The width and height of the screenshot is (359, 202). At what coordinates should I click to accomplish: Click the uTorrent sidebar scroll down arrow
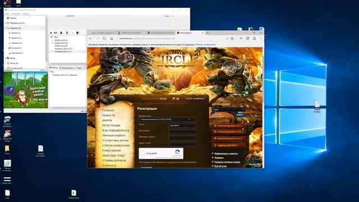tap(47, 68)
